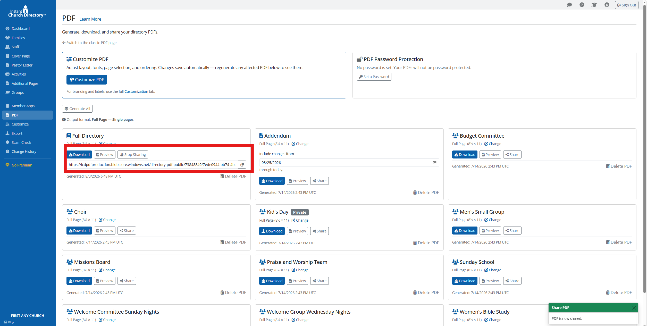Click the Addendum include-changes date field

349,163
